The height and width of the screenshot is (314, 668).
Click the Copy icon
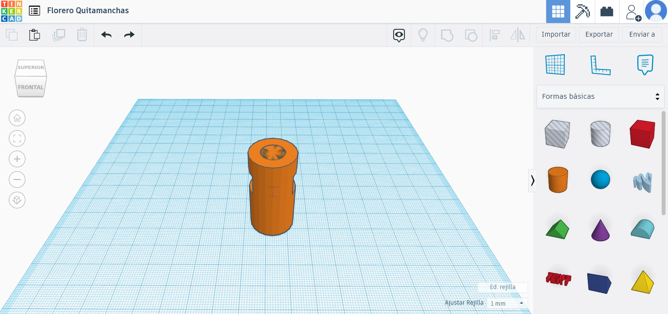pyautogui.click(x=12, y=35)
